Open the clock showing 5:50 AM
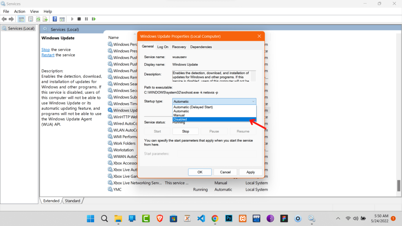Image resolution: width=402 pixels, height=226 pixels. coord(380,218)
